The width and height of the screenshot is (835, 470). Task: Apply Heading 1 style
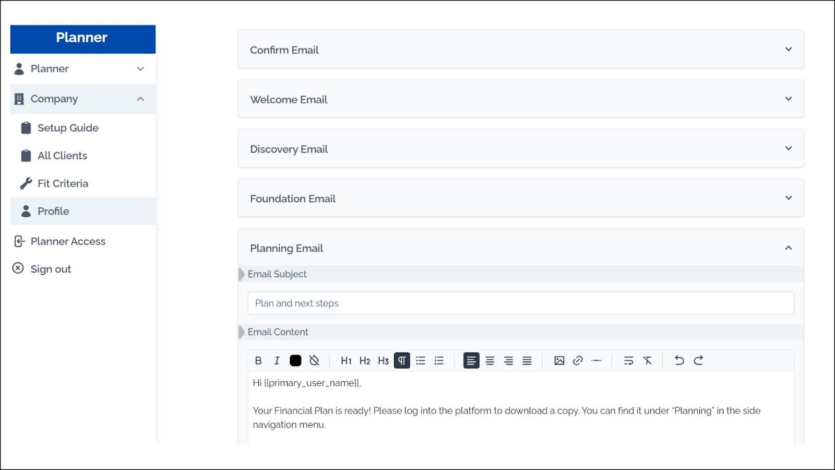tap(346, 360)
